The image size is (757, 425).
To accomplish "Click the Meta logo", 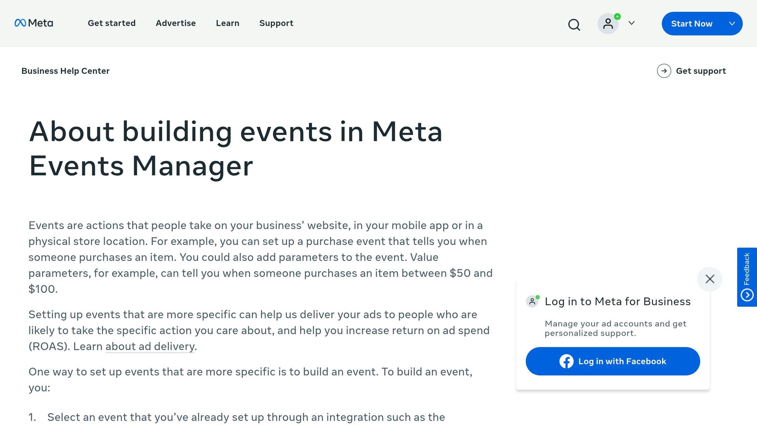I will tap(33, 23).
